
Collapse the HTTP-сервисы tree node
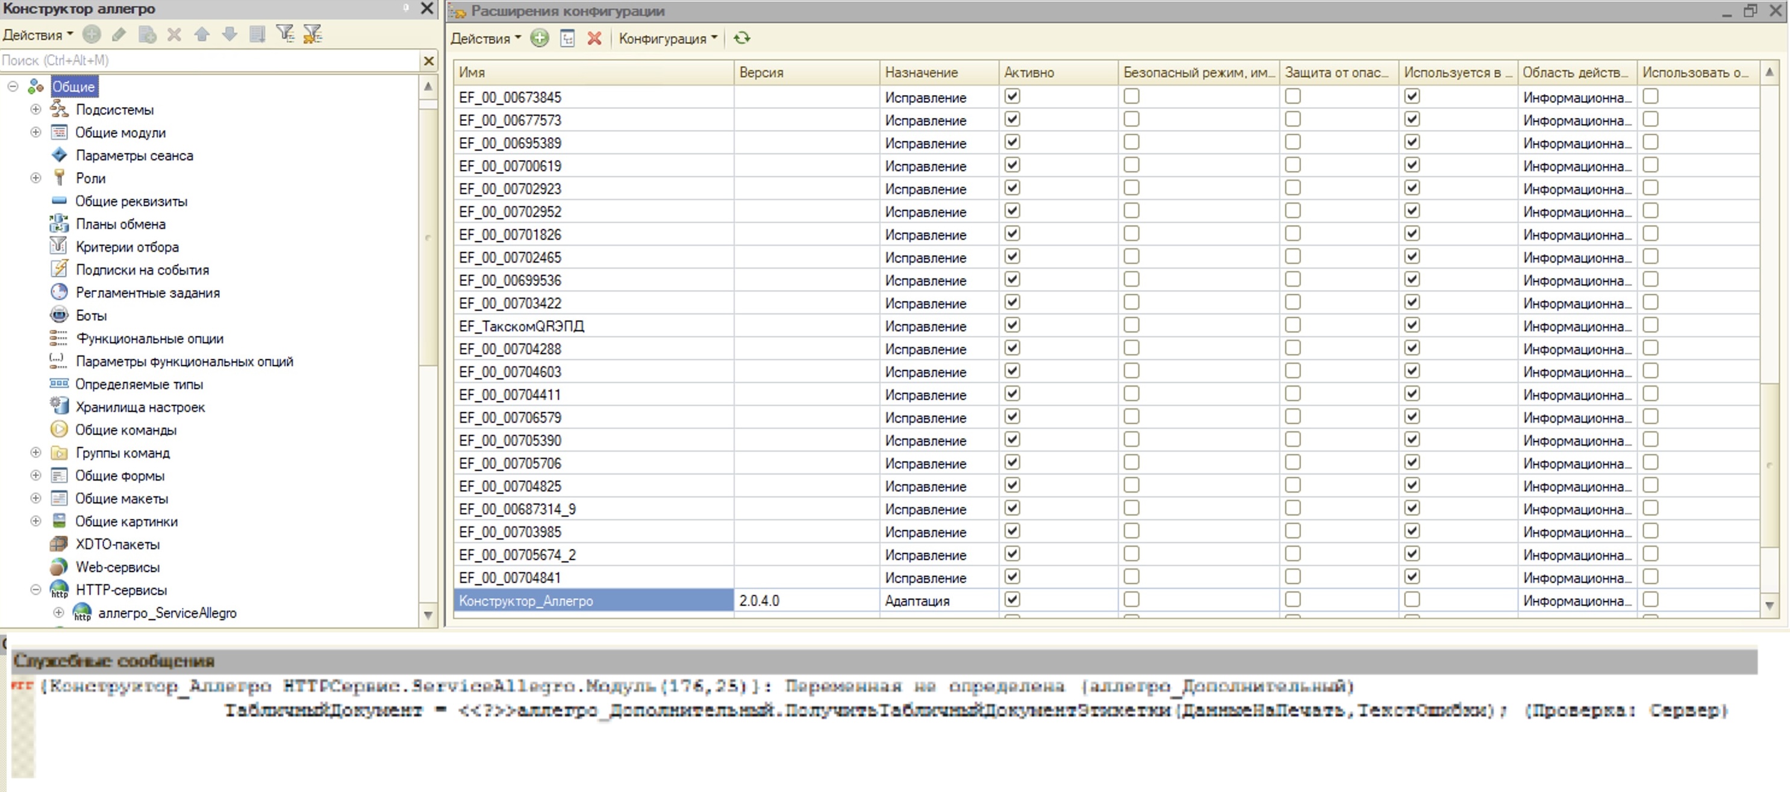coord(36,589)
